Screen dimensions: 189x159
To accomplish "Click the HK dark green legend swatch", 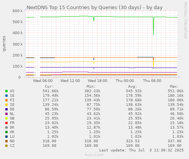I will pos(6,132).
